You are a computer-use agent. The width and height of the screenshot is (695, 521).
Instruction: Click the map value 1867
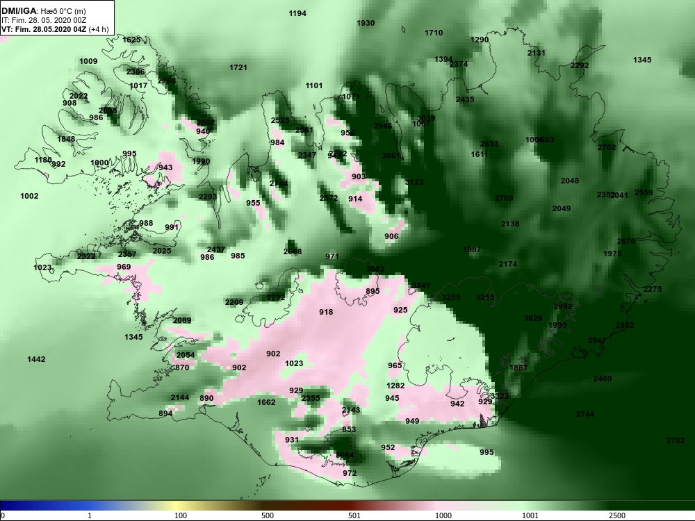(x=518, y=367)
